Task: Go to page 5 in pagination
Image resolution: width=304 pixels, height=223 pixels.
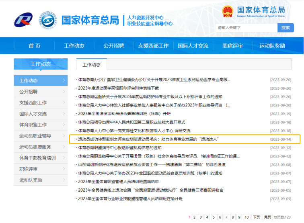Action: (x=214, y=217)
